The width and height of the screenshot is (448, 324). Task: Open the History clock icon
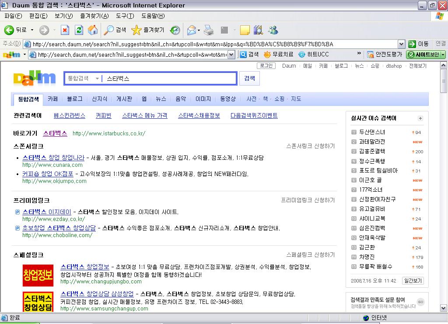(175, 30)
